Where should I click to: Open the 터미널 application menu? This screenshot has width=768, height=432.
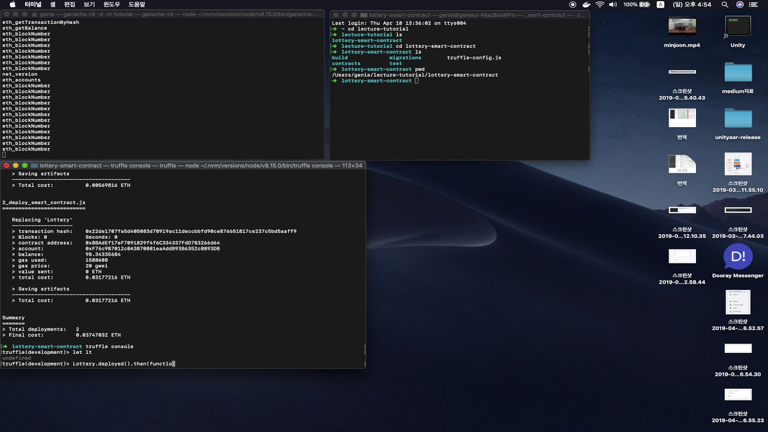(x=33, y=4)
